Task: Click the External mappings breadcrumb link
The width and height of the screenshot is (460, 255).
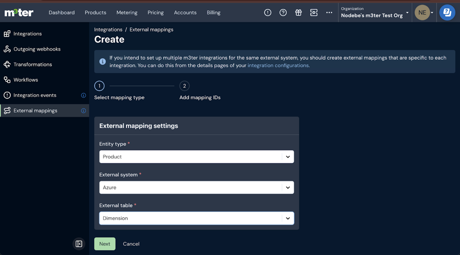Action: pyautogui.click(x=152, y=29)
